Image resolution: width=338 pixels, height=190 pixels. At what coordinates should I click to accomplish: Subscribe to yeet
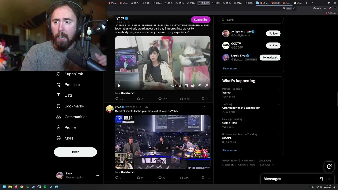[201, 20]
